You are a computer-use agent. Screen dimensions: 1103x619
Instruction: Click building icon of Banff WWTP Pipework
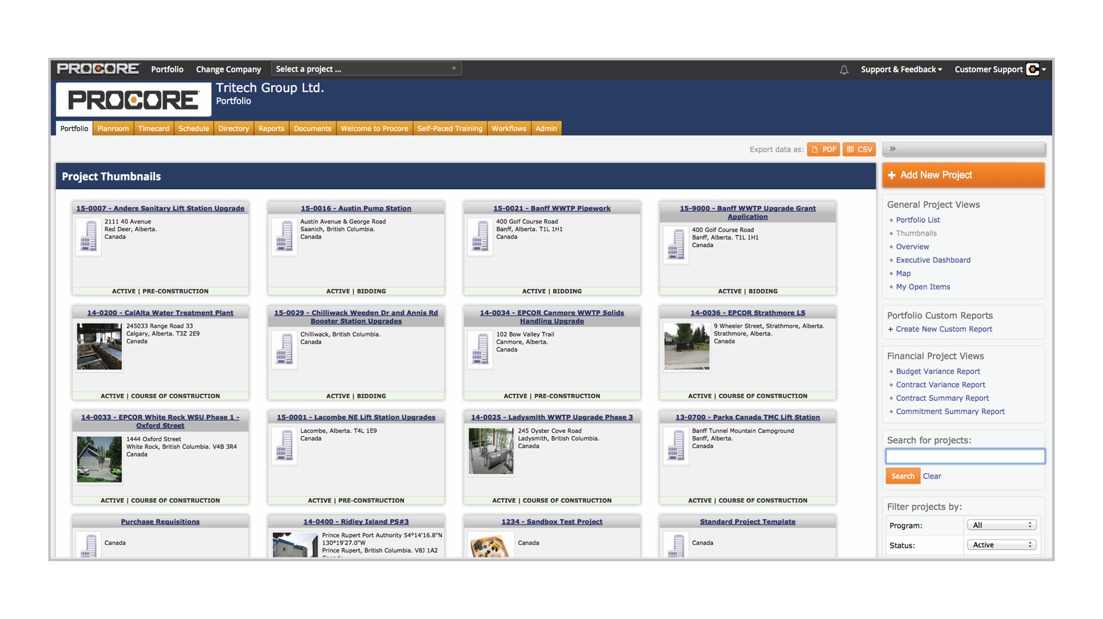pos(481,236)
